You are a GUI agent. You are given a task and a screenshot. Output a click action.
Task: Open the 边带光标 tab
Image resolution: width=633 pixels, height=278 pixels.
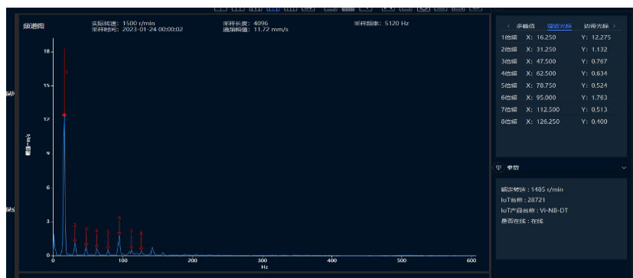coord(595,26)
